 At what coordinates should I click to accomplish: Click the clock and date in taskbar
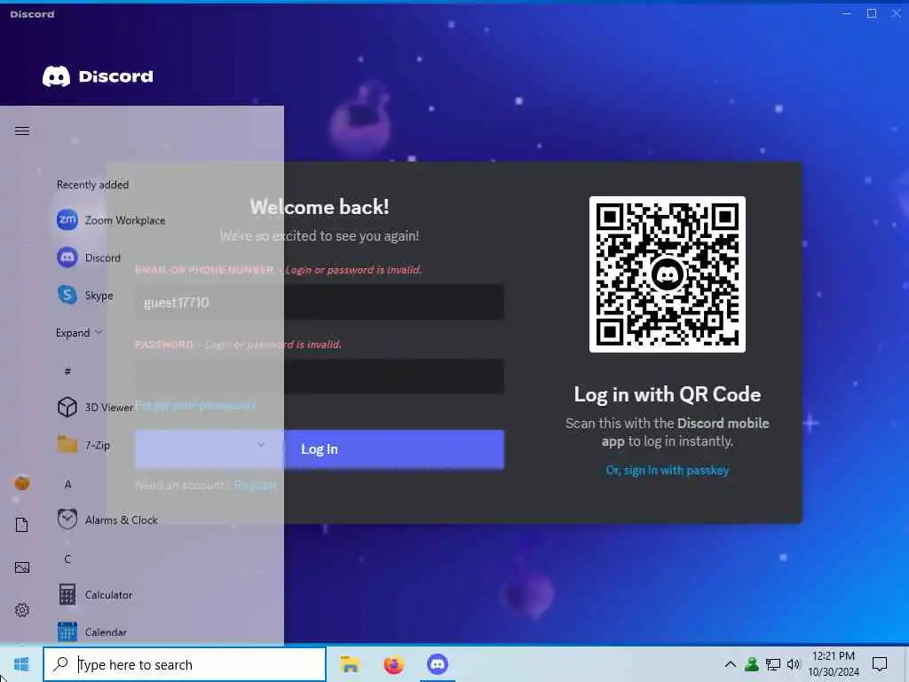click(x=833, y=664)
